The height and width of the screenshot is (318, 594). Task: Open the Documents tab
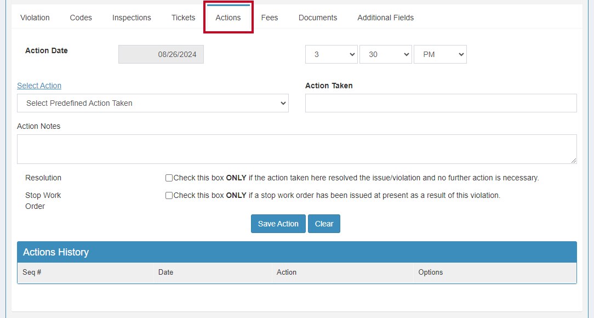[x=318, y=18]
